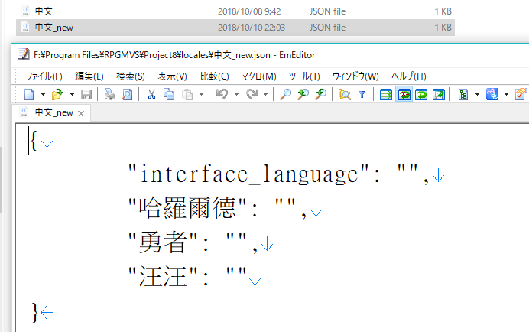
Task: Print the document with printer icon
Action: tap(109, 95)
